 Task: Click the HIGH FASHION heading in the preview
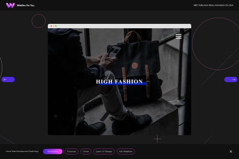coord(119,82)
